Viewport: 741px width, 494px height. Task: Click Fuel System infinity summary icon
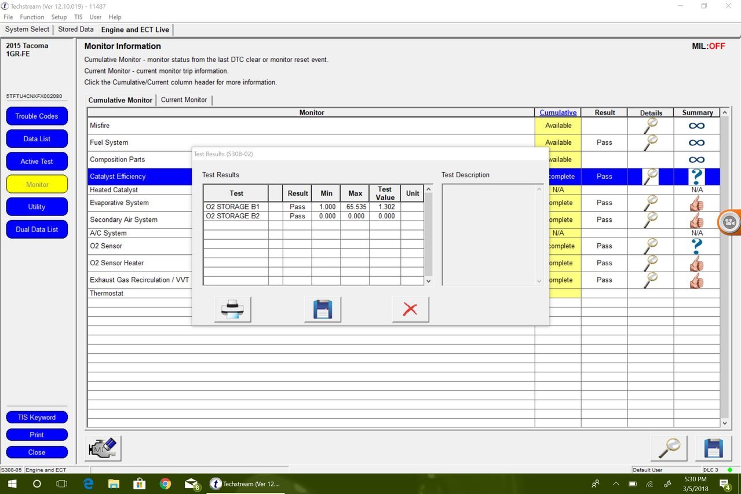click(x=697, y=142)
